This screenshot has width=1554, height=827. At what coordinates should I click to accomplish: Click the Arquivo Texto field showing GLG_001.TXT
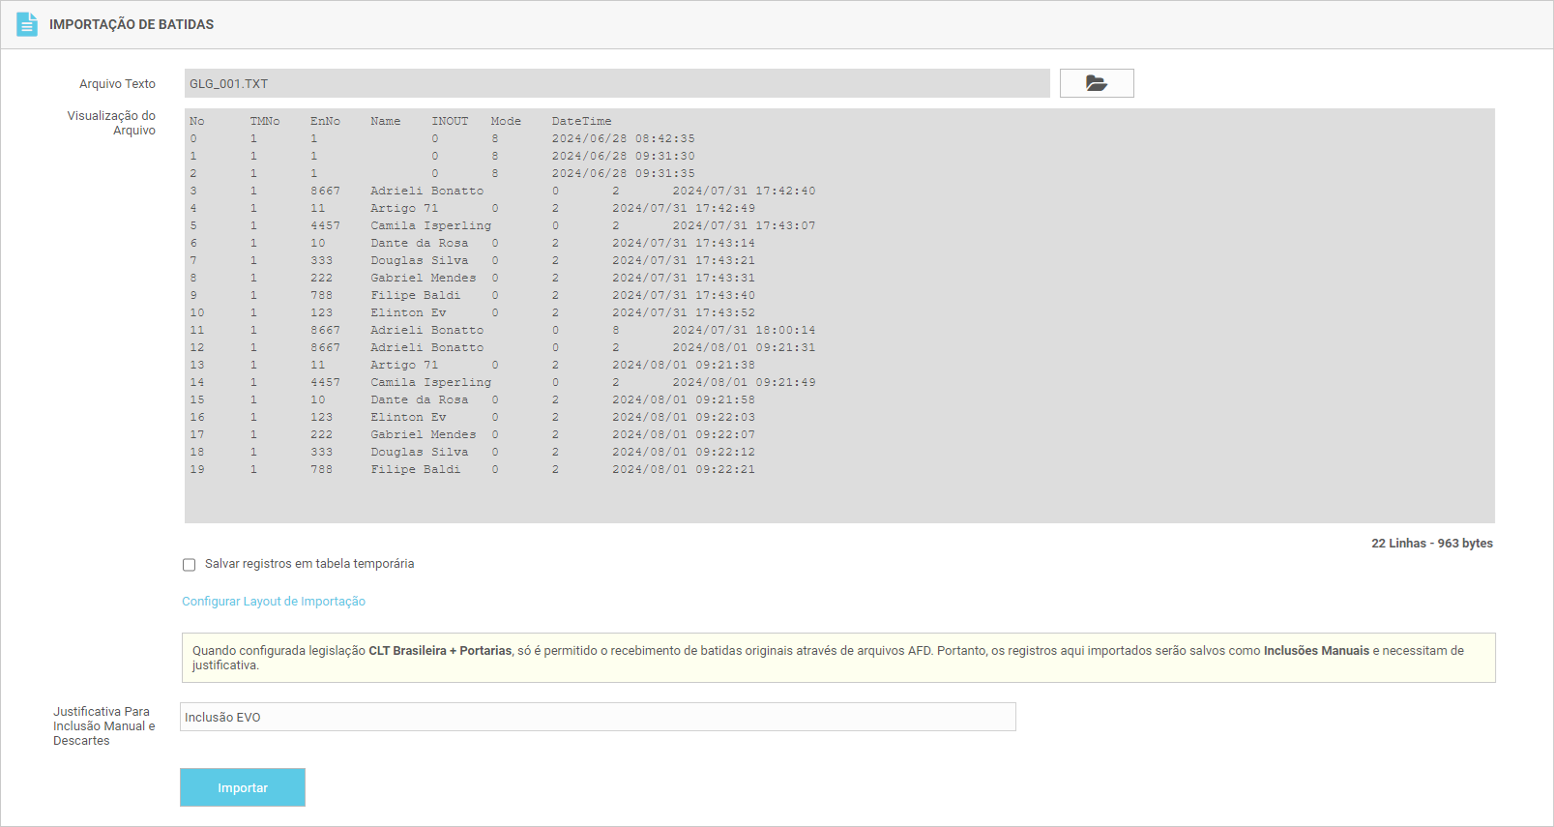616,83
